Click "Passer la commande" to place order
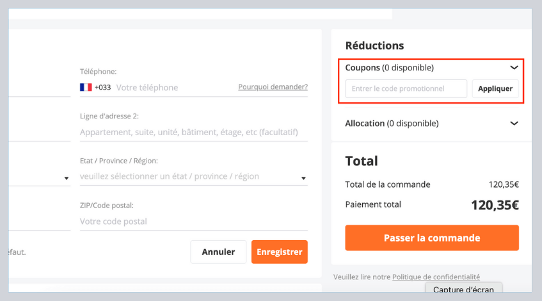Screen dimensions: 542x301 click(432, 238)
